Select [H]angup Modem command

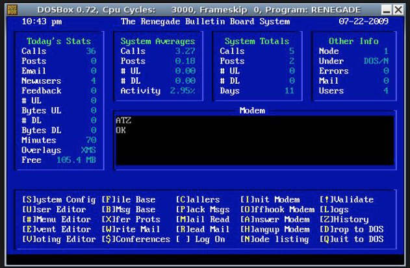(x=275, y=229)
